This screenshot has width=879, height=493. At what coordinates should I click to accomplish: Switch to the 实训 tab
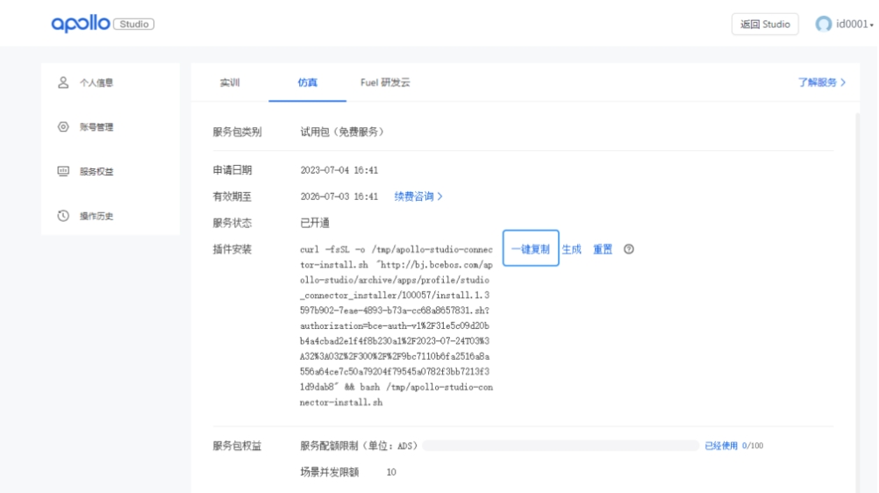pyautogui.click(x=230, y=82)
